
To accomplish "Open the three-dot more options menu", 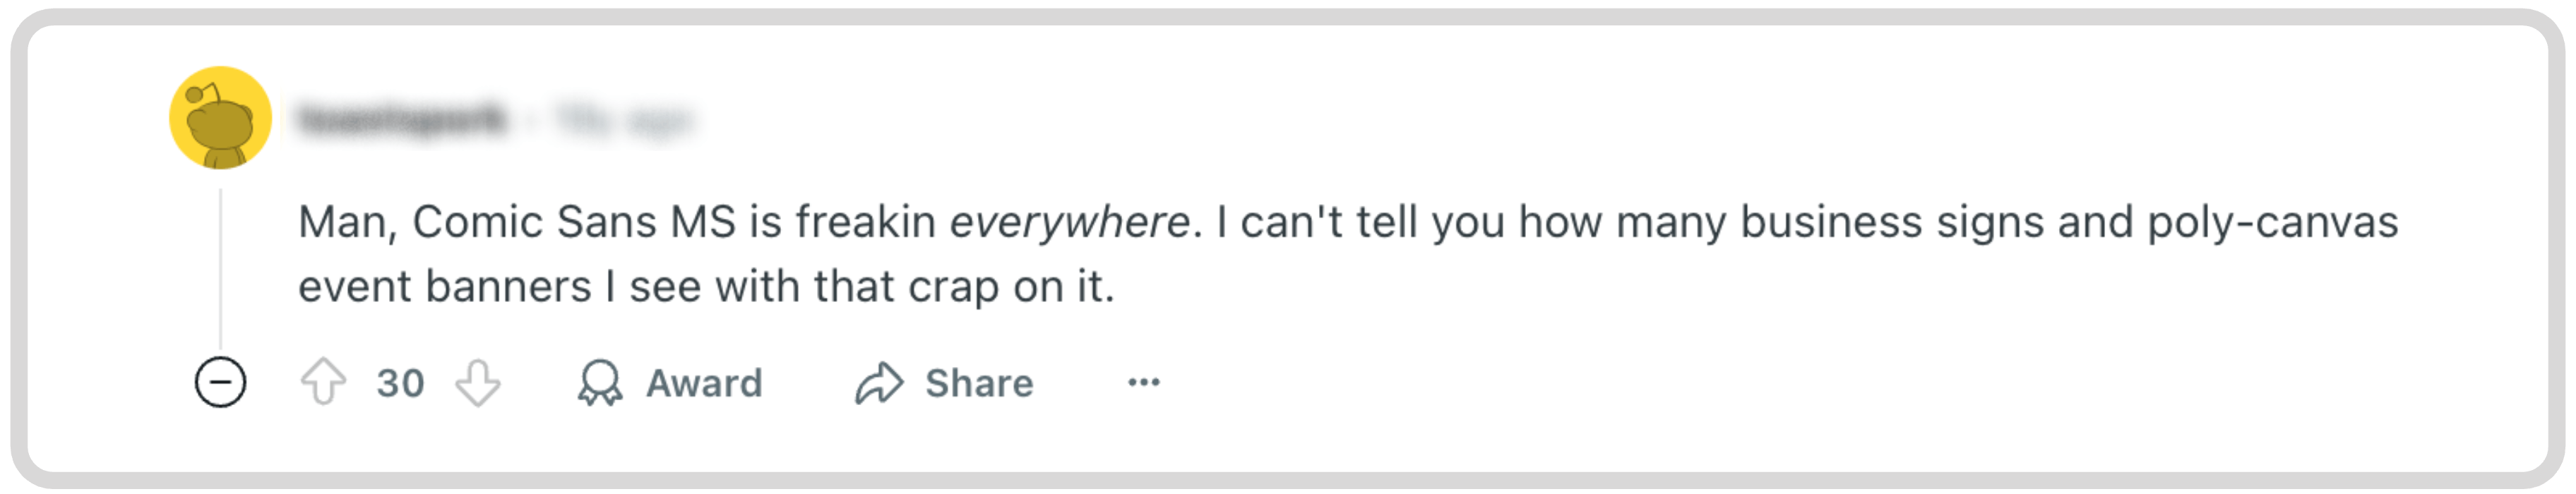I will pyautogui.click(x=1143, y=382).
